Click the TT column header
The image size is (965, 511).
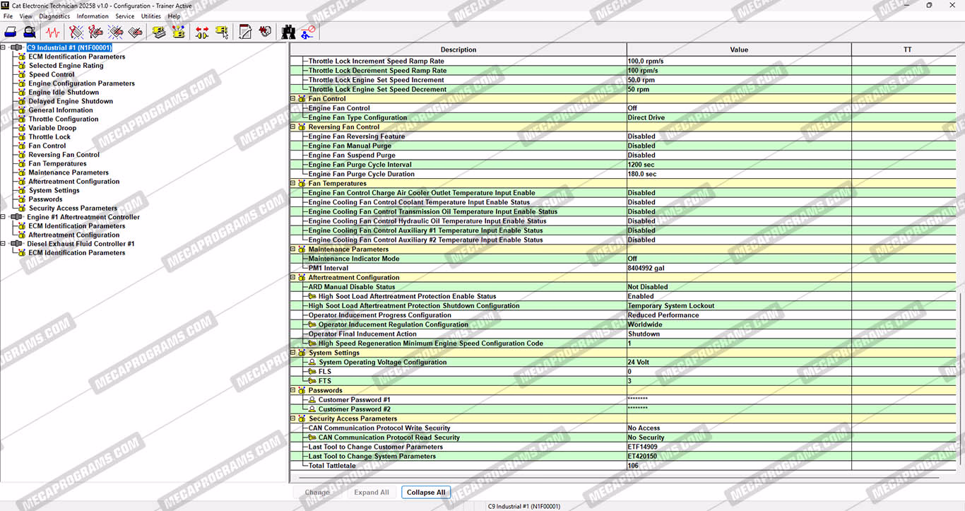pyautogui.click(x=908, y=49)
